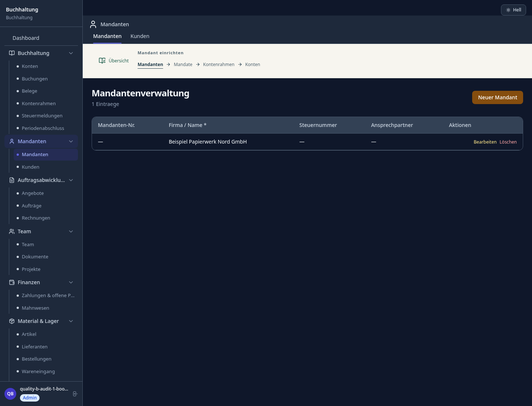Click the Admin role badge

point(30,398)
